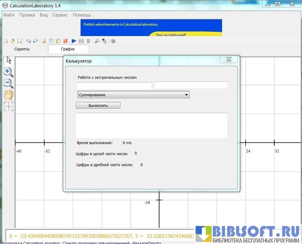The image size is (302, 244).
Task: Close the Калькулятор dialog
Action: (229, 59)
